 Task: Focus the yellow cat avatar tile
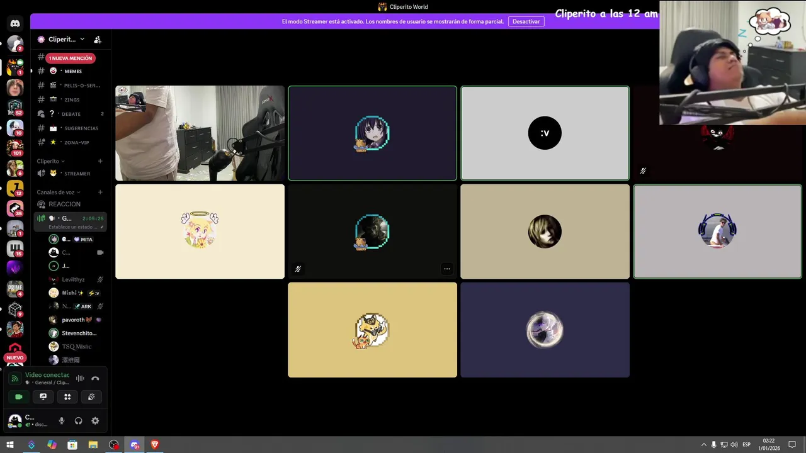click(372, 330)
